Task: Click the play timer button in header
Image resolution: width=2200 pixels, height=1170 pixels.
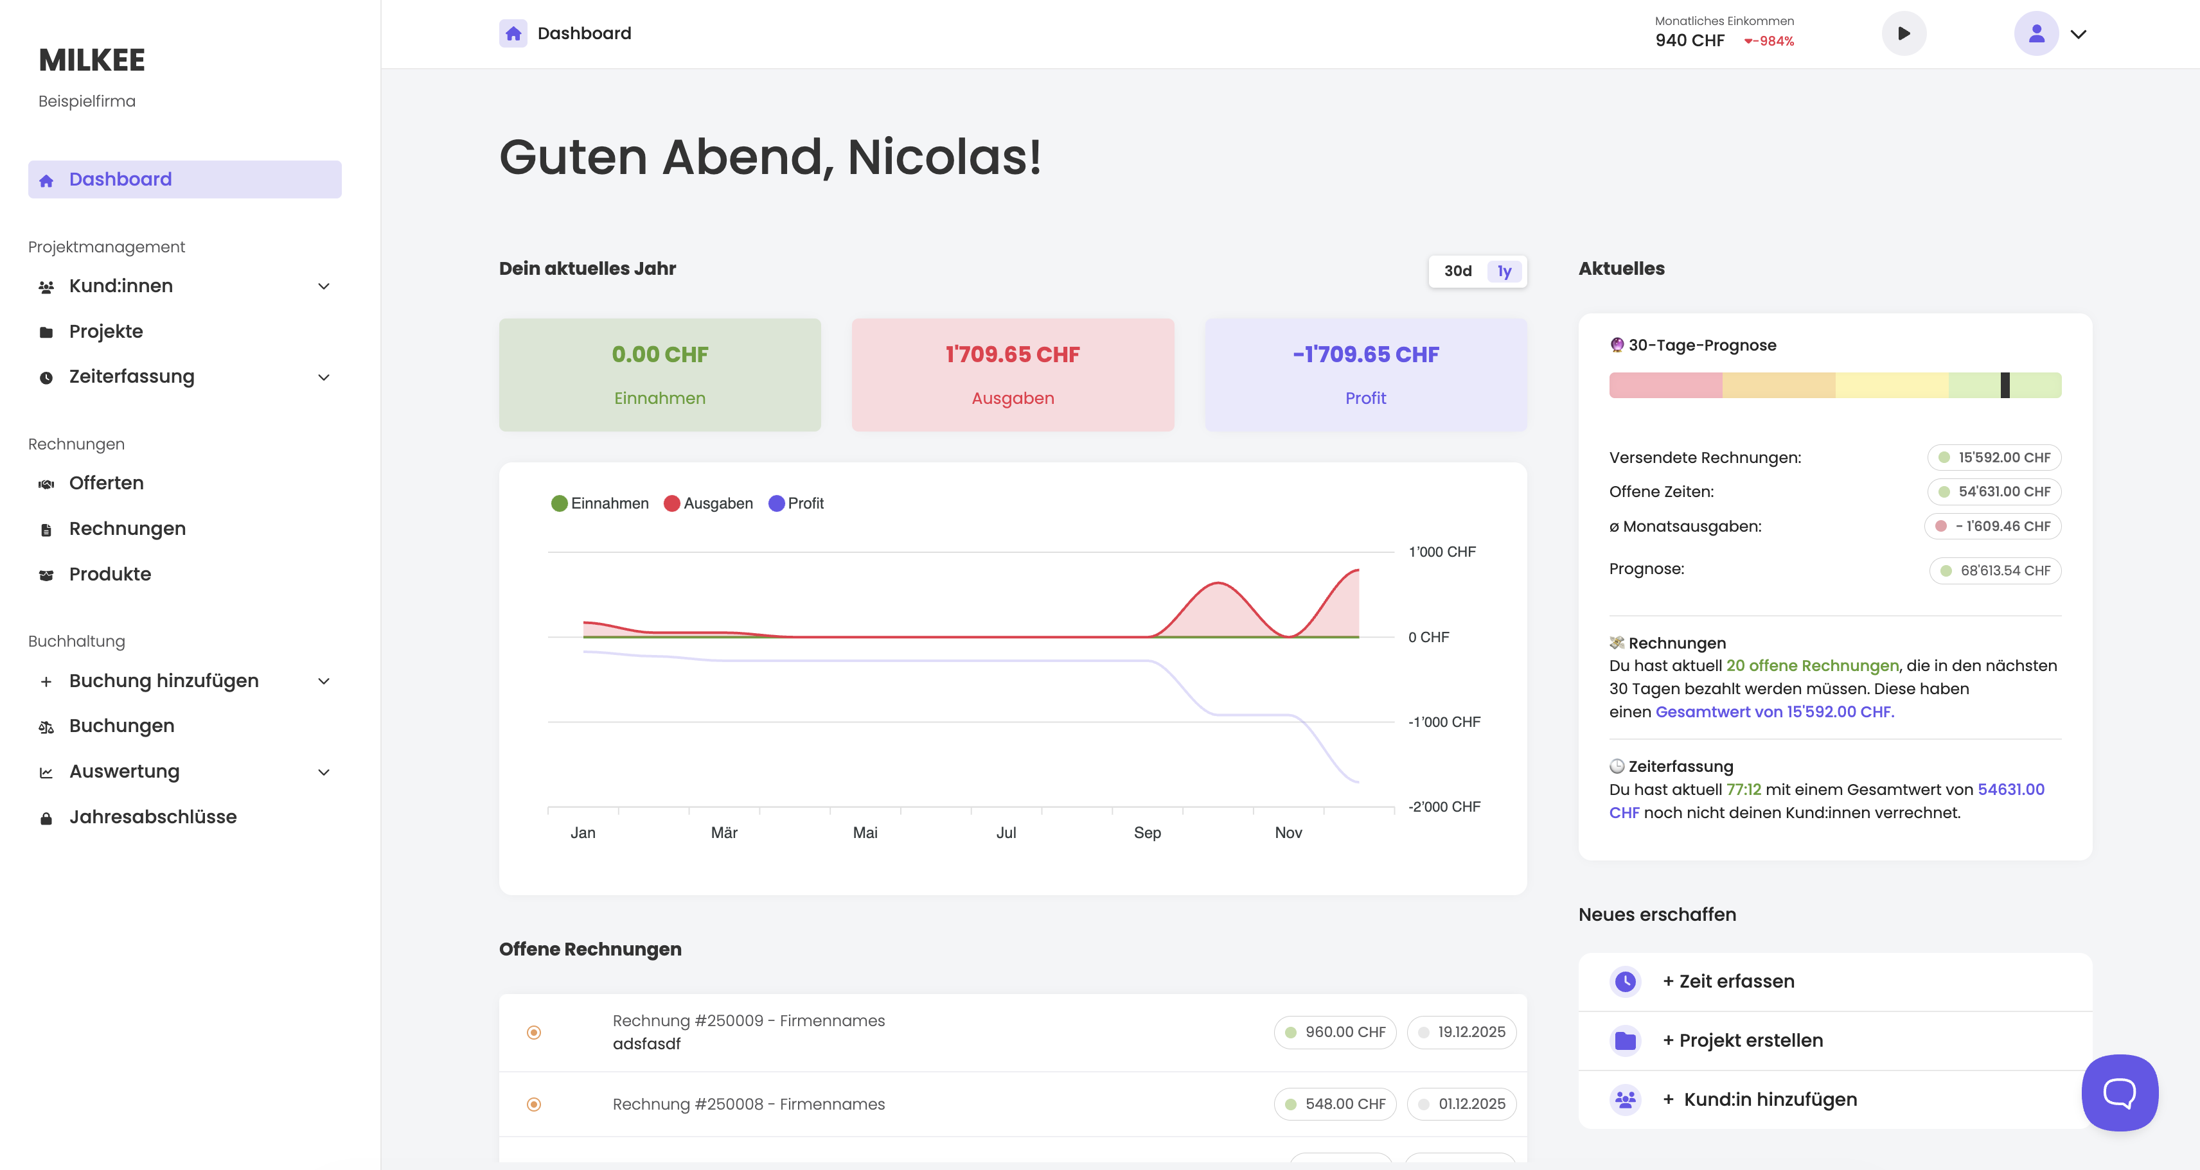Action: 1904,33
